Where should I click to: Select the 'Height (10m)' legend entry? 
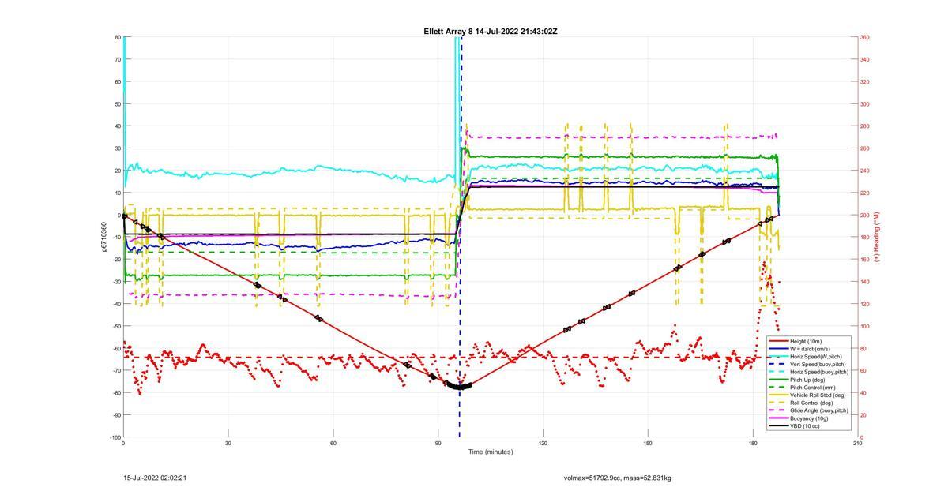pos(807,341)
